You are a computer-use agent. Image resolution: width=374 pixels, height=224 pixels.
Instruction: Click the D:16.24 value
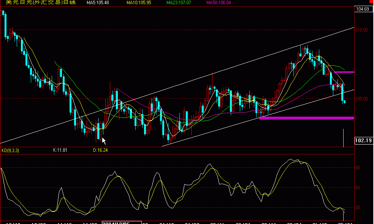click(x=100, y=150)
